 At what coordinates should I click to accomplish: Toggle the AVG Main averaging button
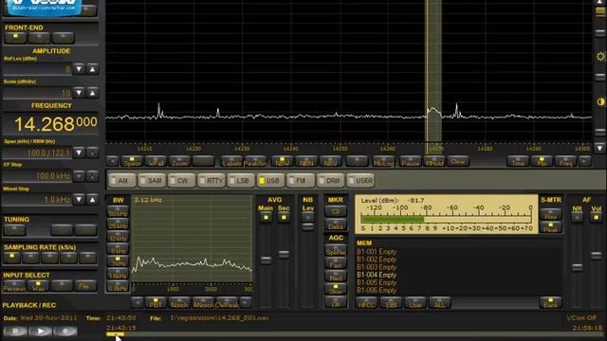click(266, 217)
